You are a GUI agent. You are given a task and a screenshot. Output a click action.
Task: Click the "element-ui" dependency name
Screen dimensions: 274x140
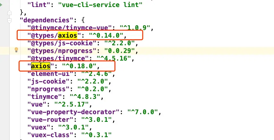coord(51,74)
